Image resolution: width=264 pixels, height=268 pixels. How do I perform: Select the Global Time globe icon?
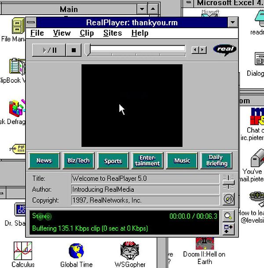click(x=76, y=251)
